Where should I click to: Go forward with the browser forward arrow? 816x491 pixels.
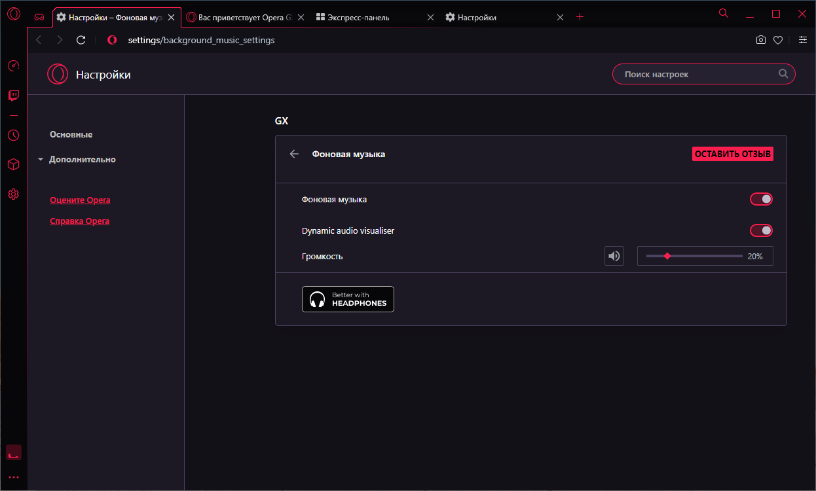click(60, 40)
